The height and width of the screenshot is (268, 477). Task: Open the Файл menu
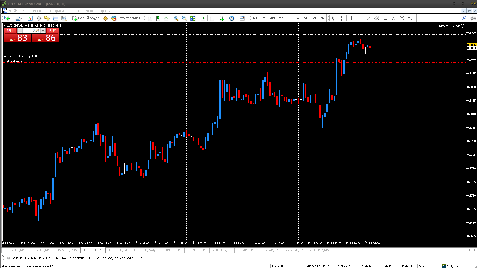13,11
